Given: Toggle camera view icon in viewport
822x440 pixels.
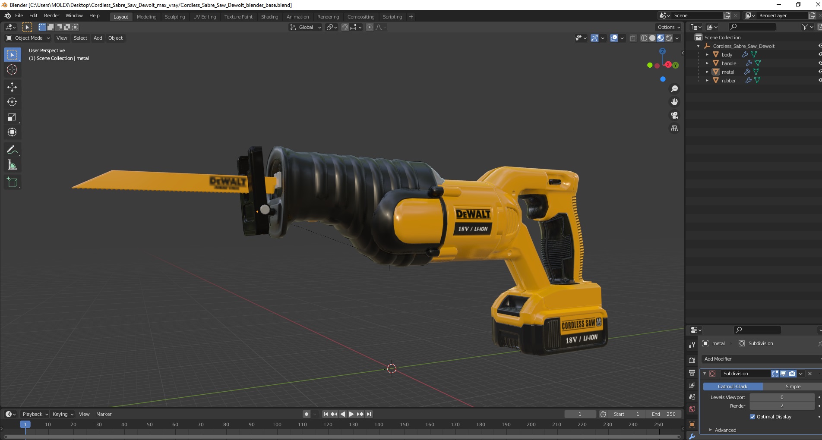Looking at the screenshot, I should [x=674, y=115].
